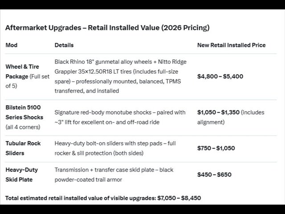Click the Tubular Rock Sliders label
This screenshot has height=214, width=285.
coord(24,148)
